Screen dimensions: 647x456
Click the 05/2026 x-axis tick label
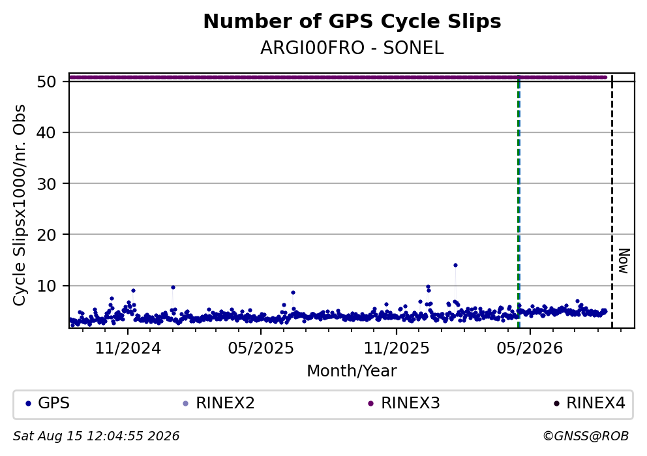[x=530, y=349]
